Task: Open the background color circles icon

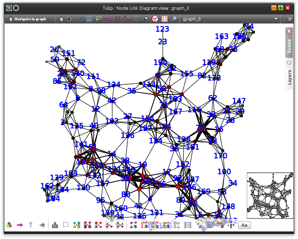Action: (x=9, y=225)
